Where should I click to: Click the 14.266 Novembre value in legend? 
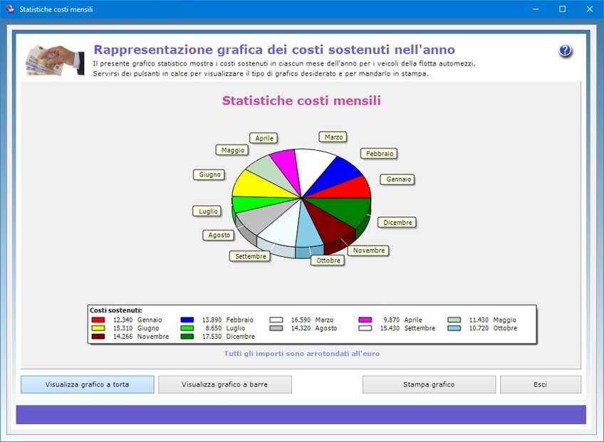(x=123, y=337)
